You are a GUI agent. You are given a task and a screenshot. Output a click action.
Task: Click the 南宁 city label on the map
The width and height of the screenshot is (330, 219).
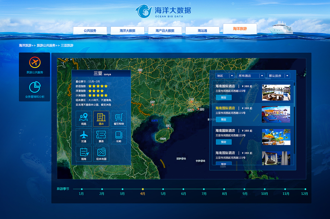coord(153,102)
